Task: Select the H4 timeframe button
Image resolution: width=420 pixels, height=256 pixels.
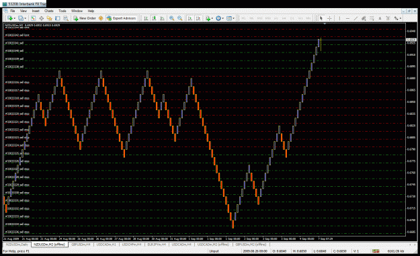Action: pyautogui.click(x=284, y=18)
